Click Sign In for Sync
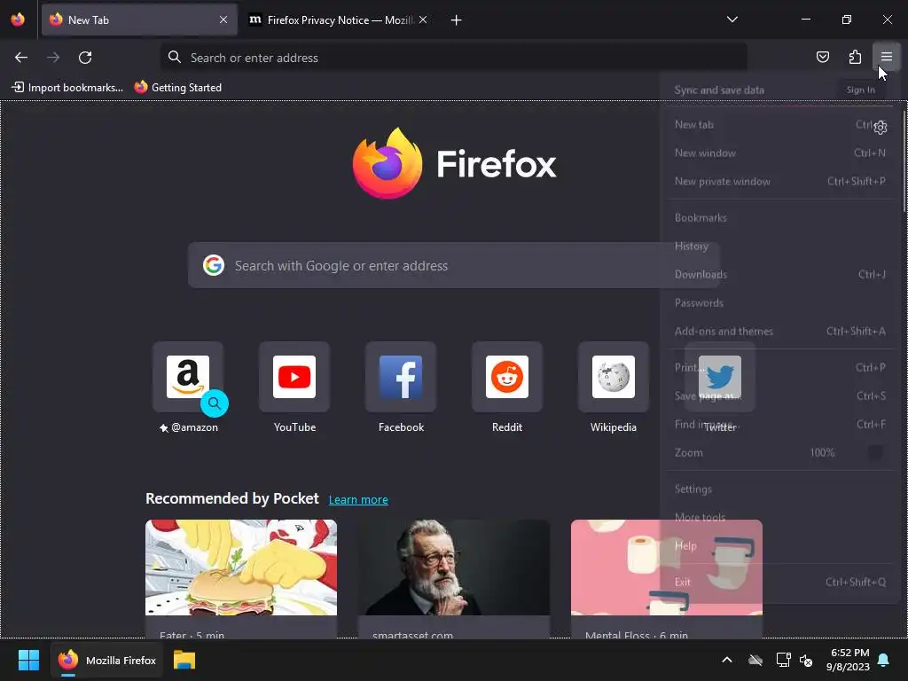Viewport: 908px width, 681px height. point(860,90)
